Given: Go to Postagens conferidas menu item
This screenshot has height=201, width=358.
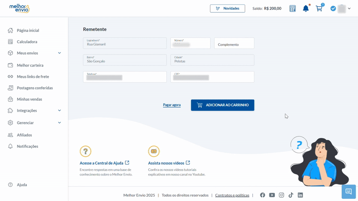Looking at the screenshot, I should pyautogui.click(x=35, y=88).
